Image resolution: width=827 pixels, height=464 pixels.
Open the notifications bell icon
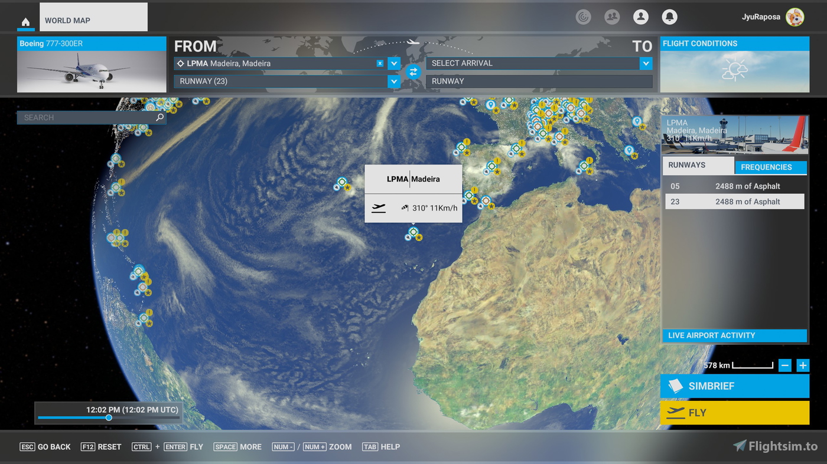(669, 17)
